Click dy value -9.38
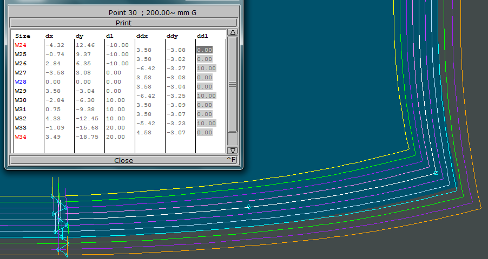Viewport: 488px width, 259px height. click(85, 110)
